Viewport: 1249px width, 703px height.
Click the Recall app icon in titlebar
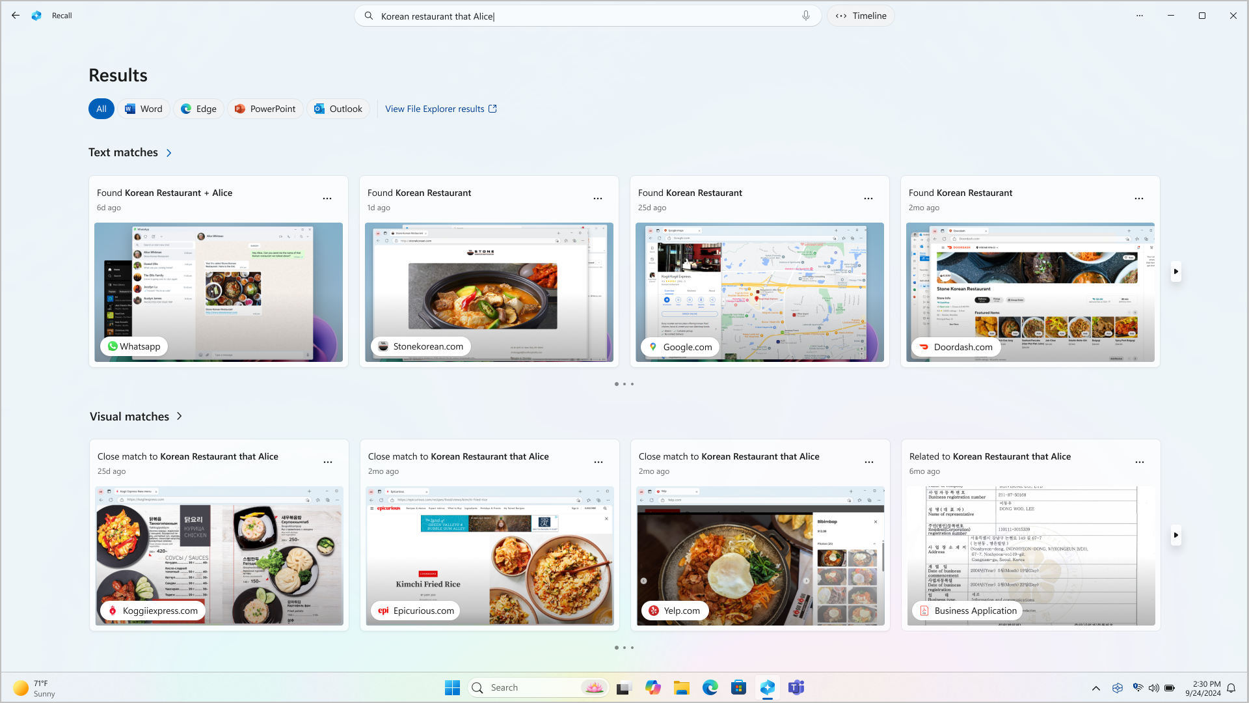pyautogui.click(x=37, y=16)
